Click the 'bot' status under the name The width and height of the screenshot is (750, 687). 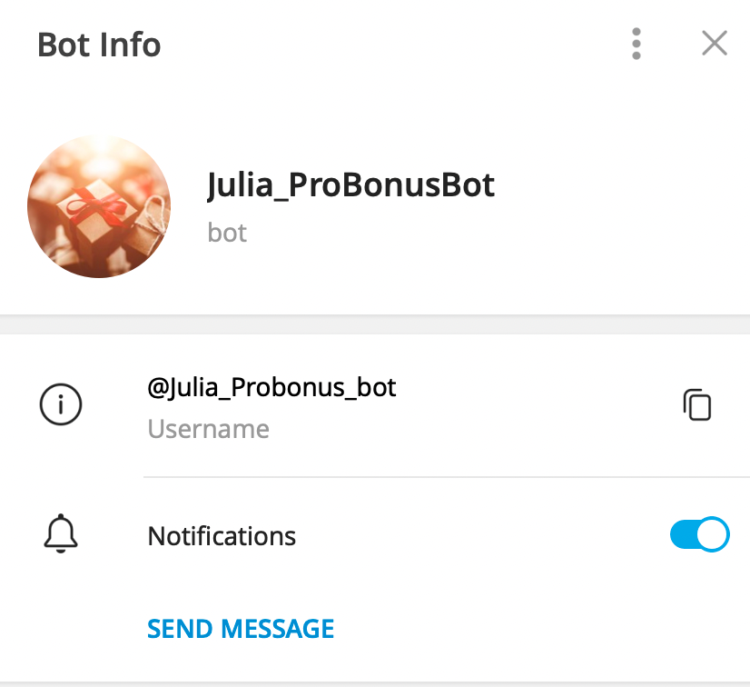pyautogui.click(x=227, y=234)
